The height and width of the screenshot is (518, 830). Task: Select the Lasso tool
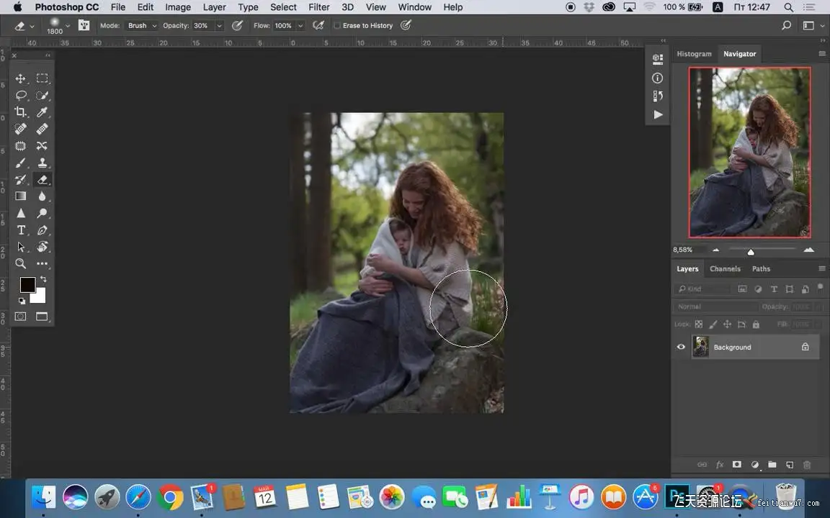(x=21, y=95)
